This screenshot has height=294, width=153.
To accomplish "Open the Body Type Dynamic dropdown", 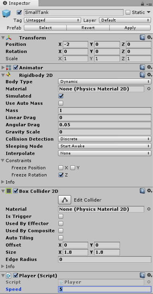I will 105,82.
